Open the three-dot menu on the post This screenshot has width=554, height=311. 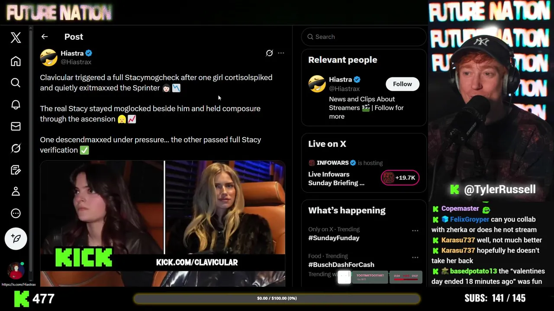[x=281, y=53]
